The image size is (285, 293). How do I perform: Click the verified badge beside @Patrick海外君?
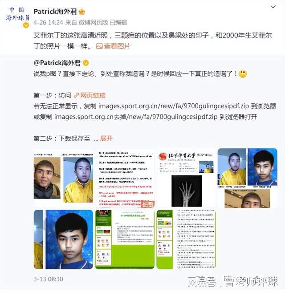tap(86, 63)
